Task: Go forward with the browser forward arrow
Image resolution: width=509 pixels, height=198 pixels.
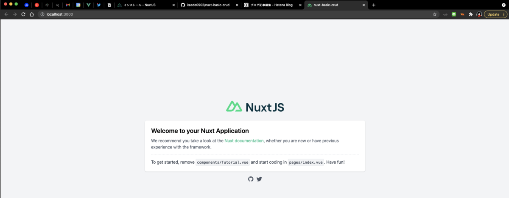Action: pos(15,14)
